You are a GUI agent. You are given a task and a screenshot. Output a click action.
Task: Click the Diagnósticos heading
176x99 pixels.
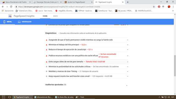[51, 33]
